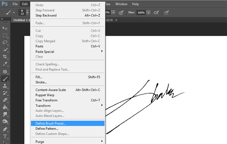Open the Window menu
227x144 pixels.
121,4
